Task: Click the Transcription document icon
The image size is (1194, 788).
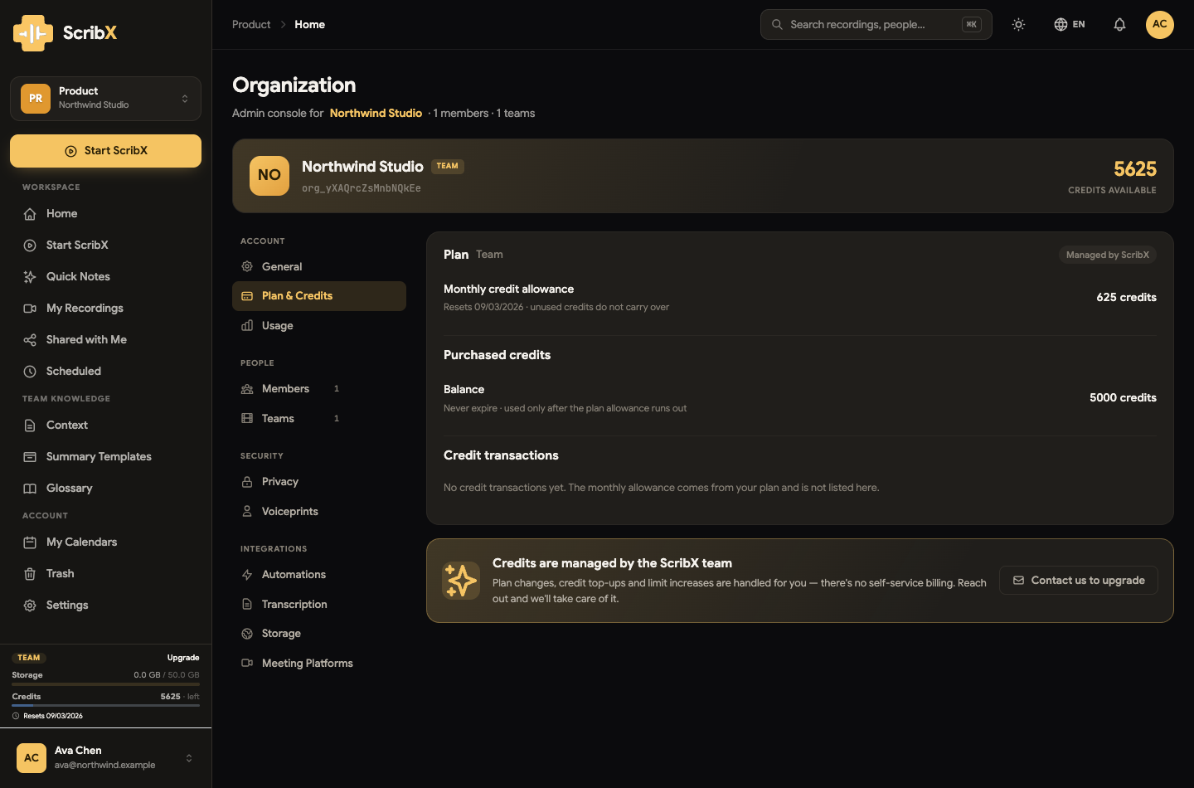Action: coord(247,605)
